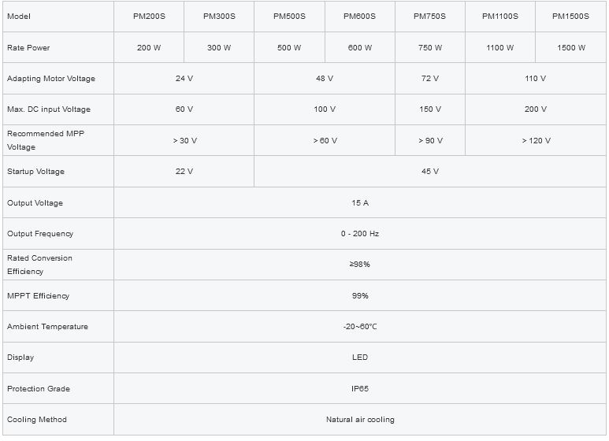This screenshot has width=609, height=441.
Task: Select the PM750S model cell
Action: [430, 16]
